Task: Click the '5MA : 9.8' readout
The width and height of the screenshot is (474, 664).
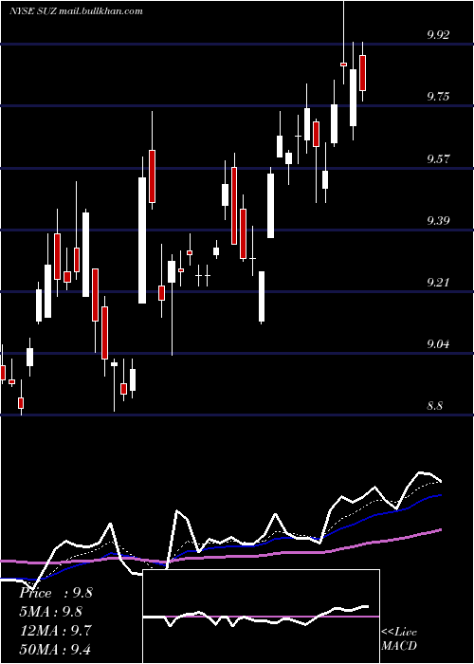Action: click(51, 612)
